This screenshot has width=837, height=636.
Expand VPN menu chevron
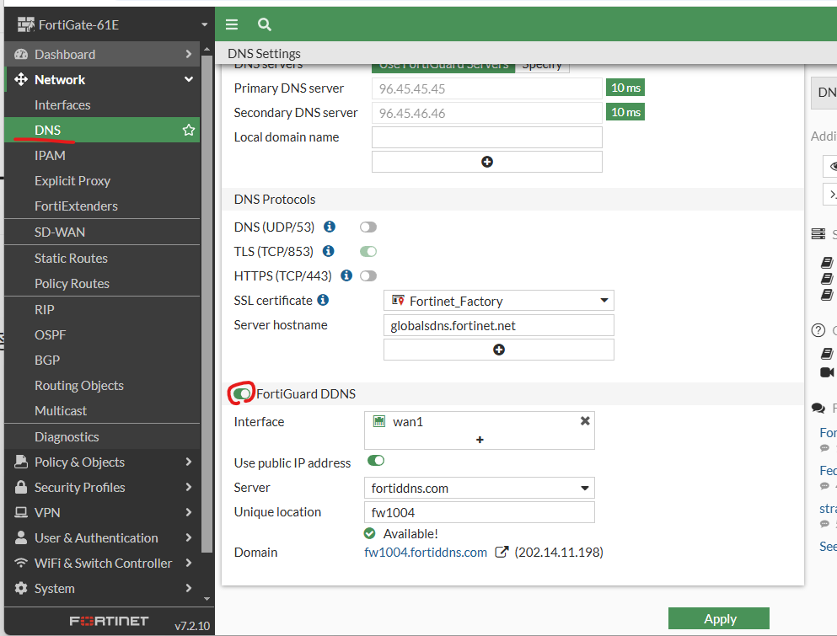click(x=188, y=512)
